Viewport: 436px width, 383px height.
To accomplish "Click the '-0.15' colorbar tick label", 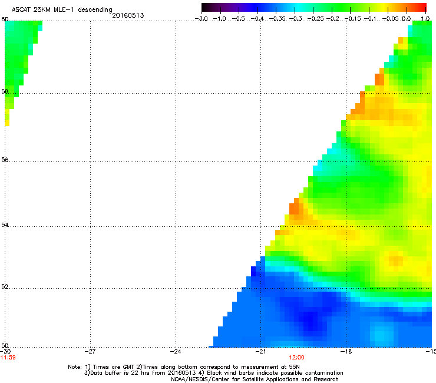I will pos(352,19).
